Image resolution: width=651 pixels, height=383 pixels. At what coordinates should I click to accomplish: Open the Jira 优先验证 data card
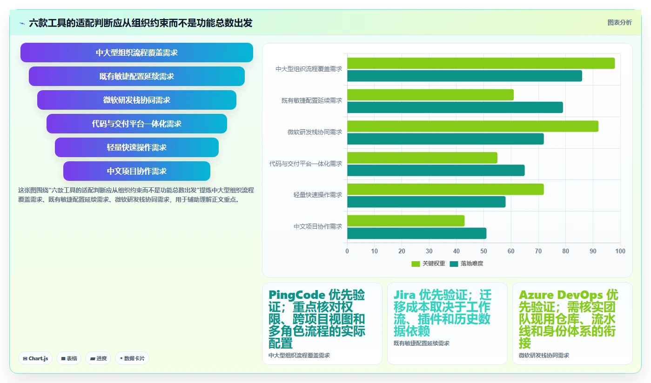pos(447,324)
